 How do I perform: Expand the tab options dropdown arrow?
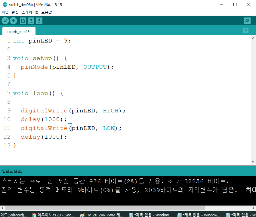tap(246, 30)
